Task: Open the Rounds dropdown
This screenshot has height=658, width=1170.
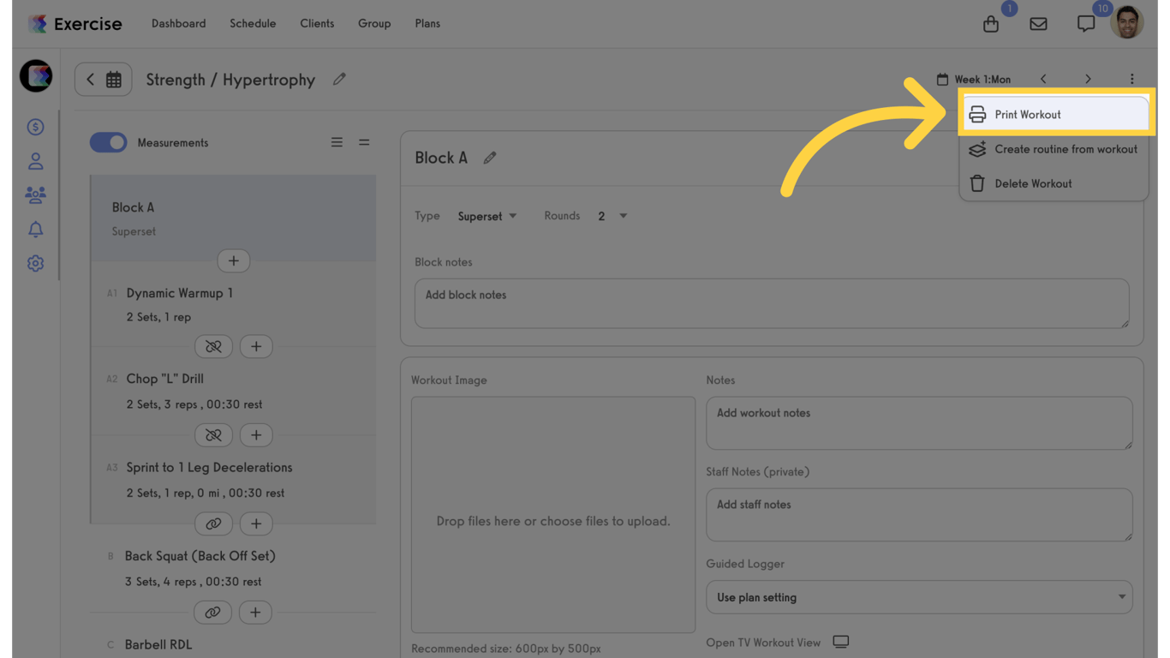Action: pyautogui.click(x=612, y=216)
